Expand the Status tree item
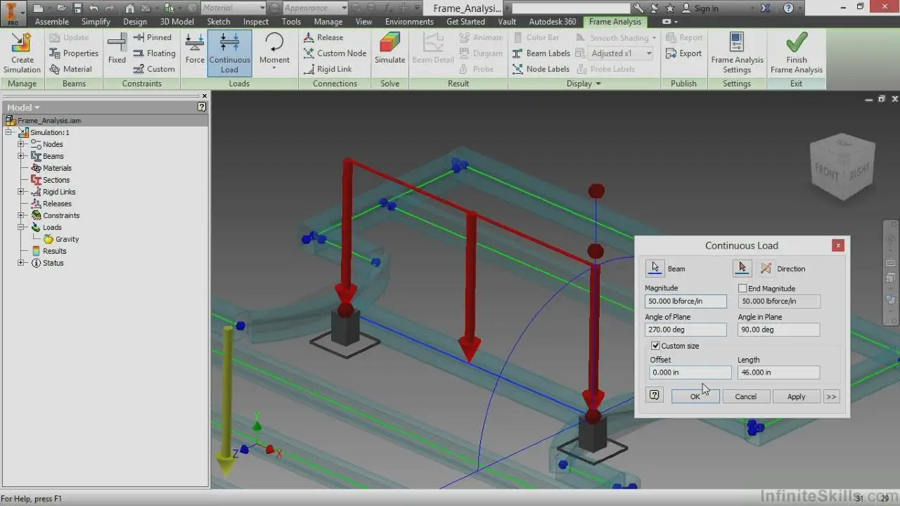 click(x=21, y=263)
